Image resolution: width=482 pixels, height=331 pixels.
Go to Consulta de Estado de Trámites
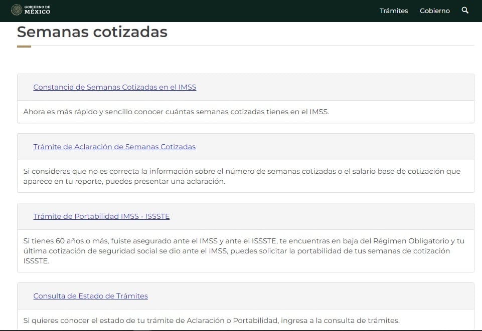(x=90, y=296)
